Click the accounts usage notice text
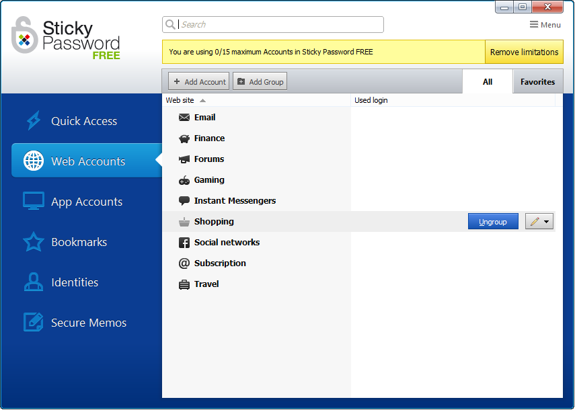 coord(270,52)
